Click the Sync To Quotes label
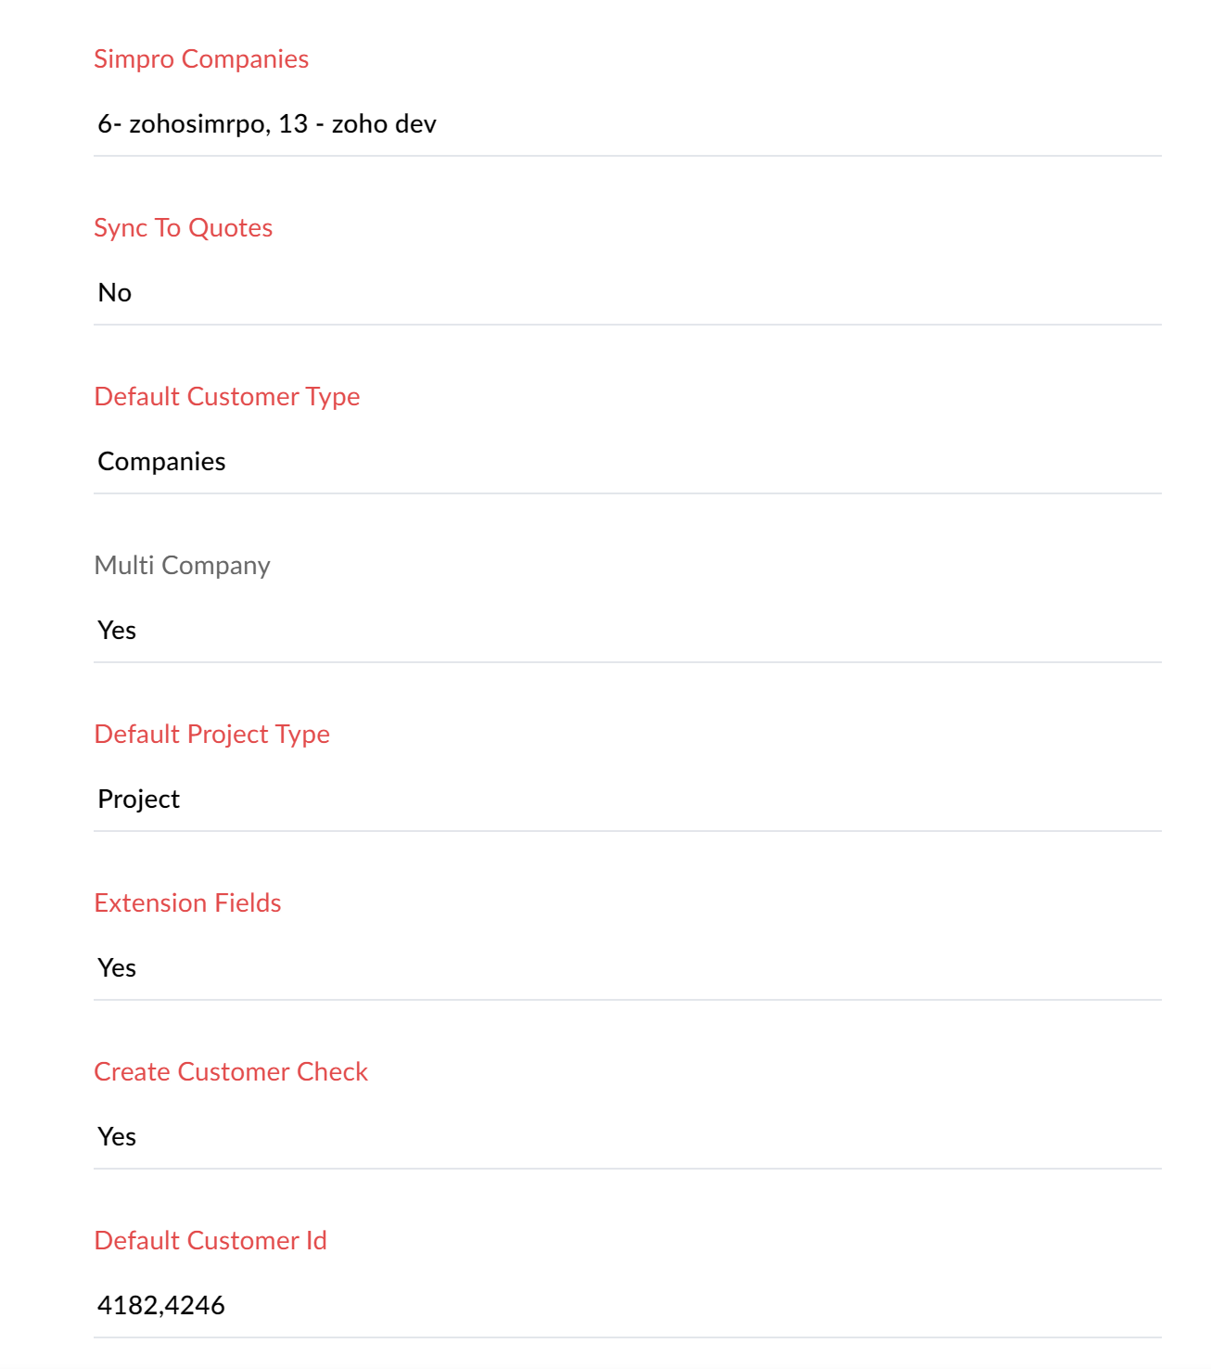Image resolution: width=1211 pixels, height=1369 pixels. [184, 227]
